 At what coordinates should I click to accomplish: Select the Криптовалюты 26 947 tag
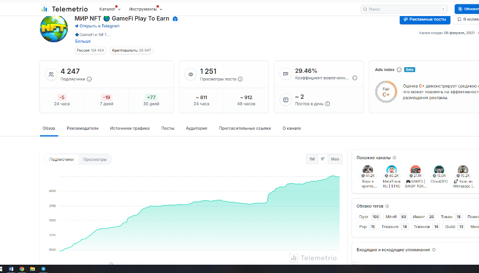(131, 50)
